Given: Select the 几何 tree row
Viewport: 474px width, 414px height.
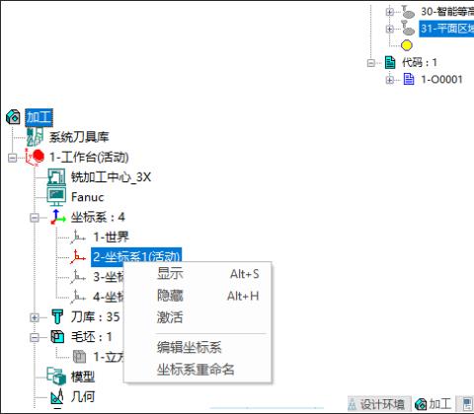Looking at the screenshot, I should 83,396.
